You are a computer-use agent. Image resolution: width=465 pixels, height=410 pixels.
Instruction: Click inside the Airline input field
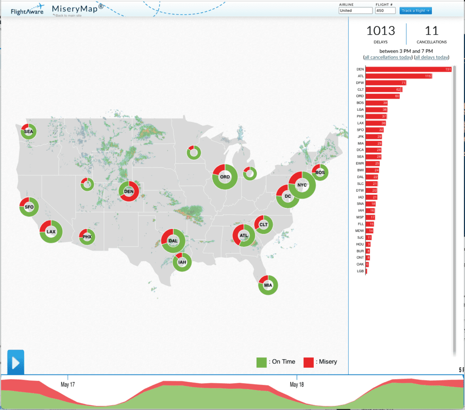[355, 10]
